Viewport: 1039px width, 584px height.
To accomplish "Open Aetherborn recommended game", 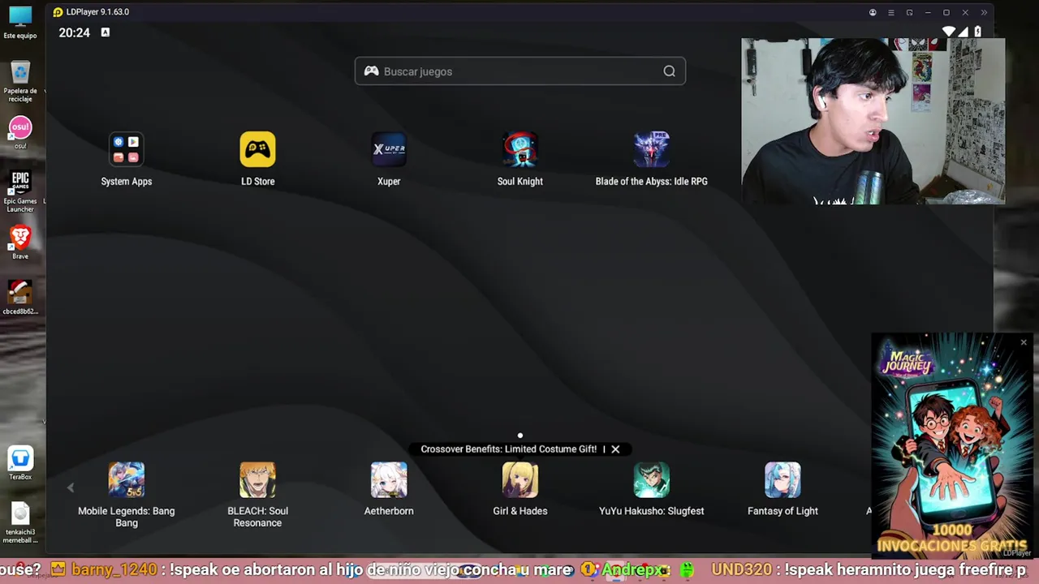I will [389, 480].
